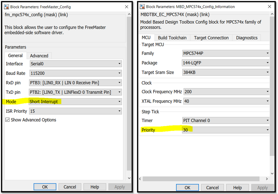Toggle Show Advanced Options checkbox

[8, 120]
